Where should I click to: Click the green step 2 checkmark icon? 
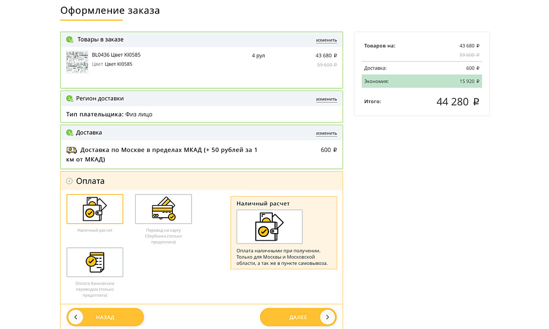[x=70, y=99]
